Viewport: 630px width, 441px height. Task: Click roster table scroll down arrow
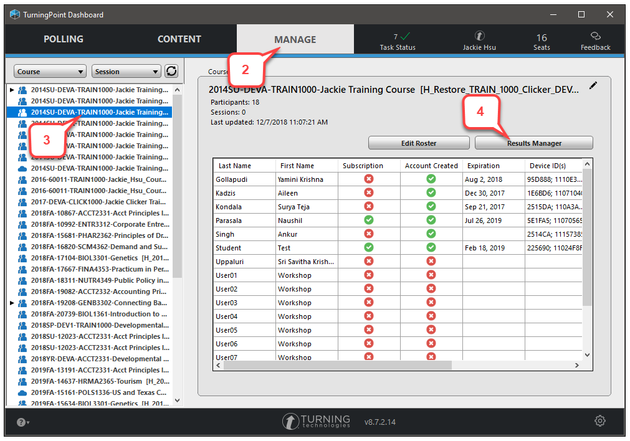pos(587,354)
